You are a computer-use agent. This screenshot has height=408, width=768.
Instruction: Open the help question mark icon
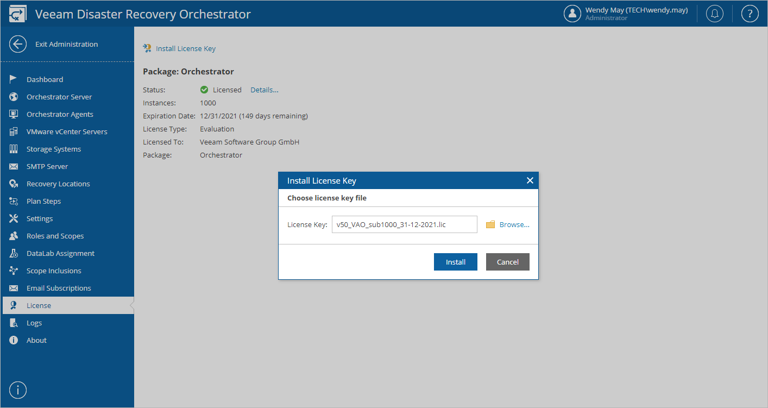(750, 14)
